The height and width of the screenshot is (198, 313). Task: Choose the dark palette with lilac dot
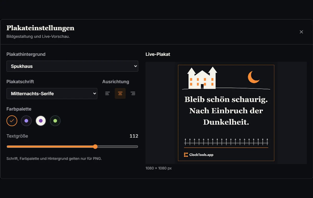tap(26, 121)
